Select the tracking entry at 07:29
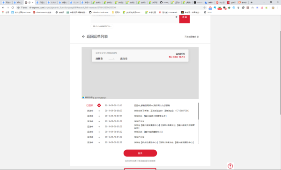Viewport: 281px width, 170px height. pyautogui.click(x=140, y=116)
